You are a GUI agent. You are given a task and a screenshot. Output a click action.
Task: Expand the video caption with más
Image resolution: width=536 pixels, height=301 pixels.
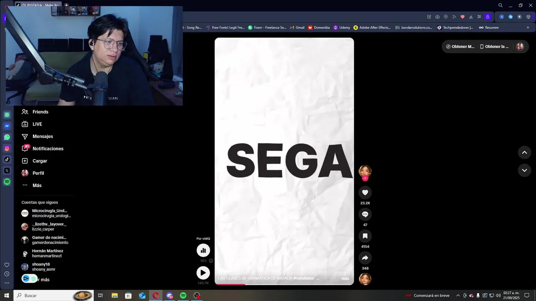coord(345,278)
